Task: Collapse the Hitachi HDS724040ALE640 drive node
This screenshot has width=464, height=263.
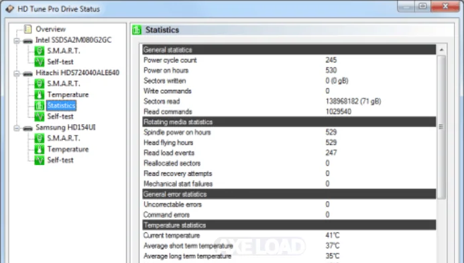Action: coord(17,73)
